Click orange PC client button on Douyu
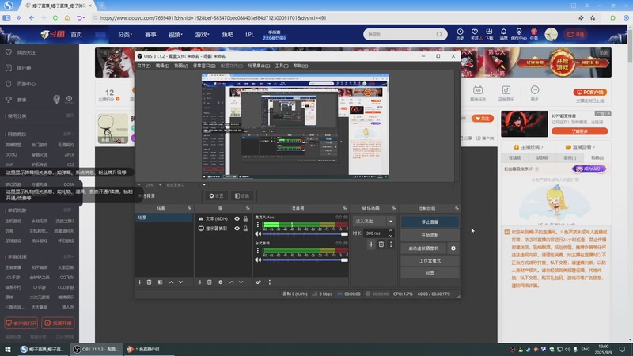 (x=589, y=92)
